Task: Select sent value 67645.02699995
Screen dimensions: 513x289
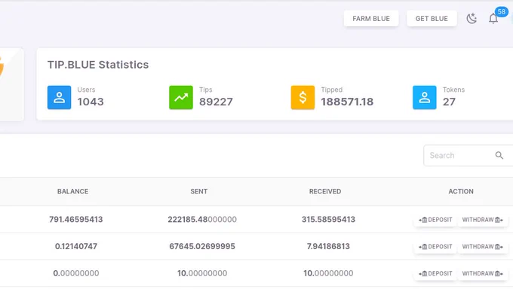Action: point(202,246)
